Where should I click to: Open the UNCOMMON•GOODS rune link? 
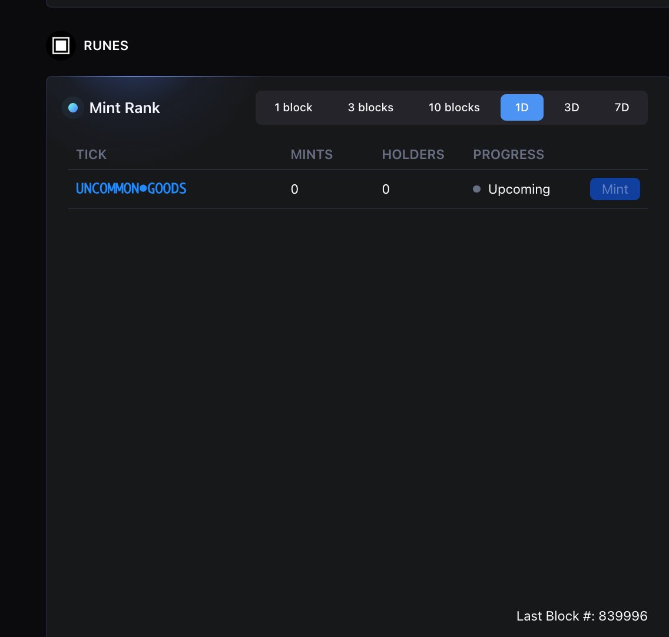click(x=131, y=188)
